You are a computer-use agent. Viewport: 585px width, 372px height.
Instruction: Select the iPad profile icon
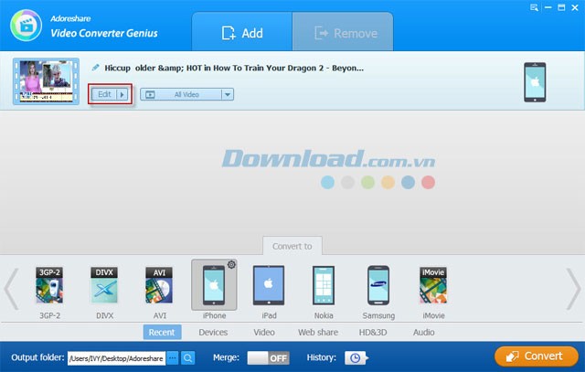(269, 285)
